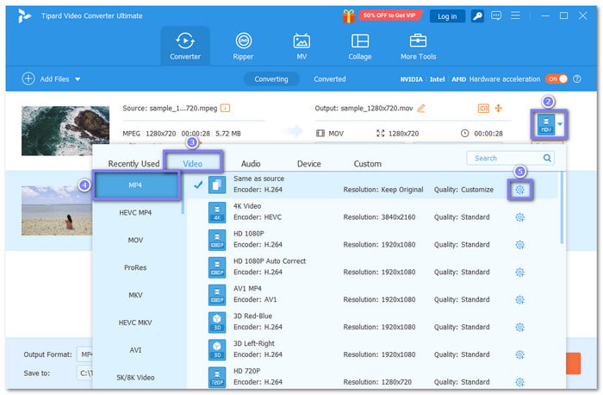
Task: Switch to the Device tab
Action: [308, 164]
